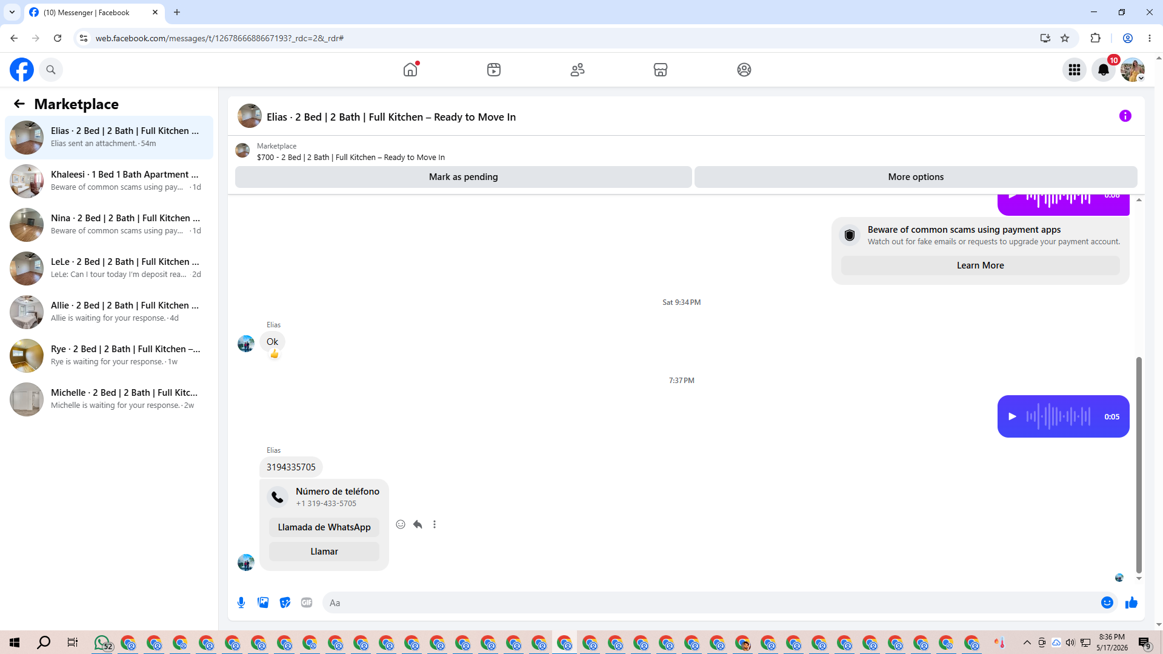This screenshot has width=1163, height=654.
Task: Close the Messenger browser tab
Action: pyautogui.click(x=155, y=12)
